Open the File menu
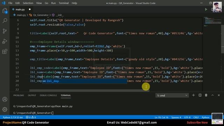 (x=10, y=3)
